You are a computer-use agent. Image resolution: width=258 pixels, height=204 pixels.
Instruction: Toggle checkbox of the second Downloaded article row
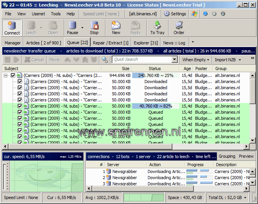[x=20, y=88]
